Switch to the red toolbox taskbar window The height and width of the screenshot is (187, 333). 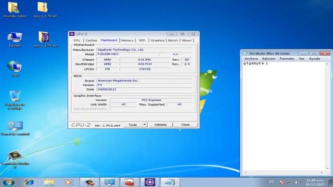130,182
